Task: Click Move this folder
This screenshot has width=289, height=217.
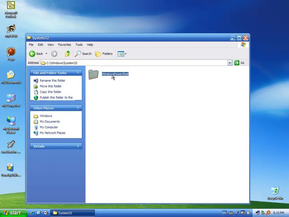Action: pos(51,86)
